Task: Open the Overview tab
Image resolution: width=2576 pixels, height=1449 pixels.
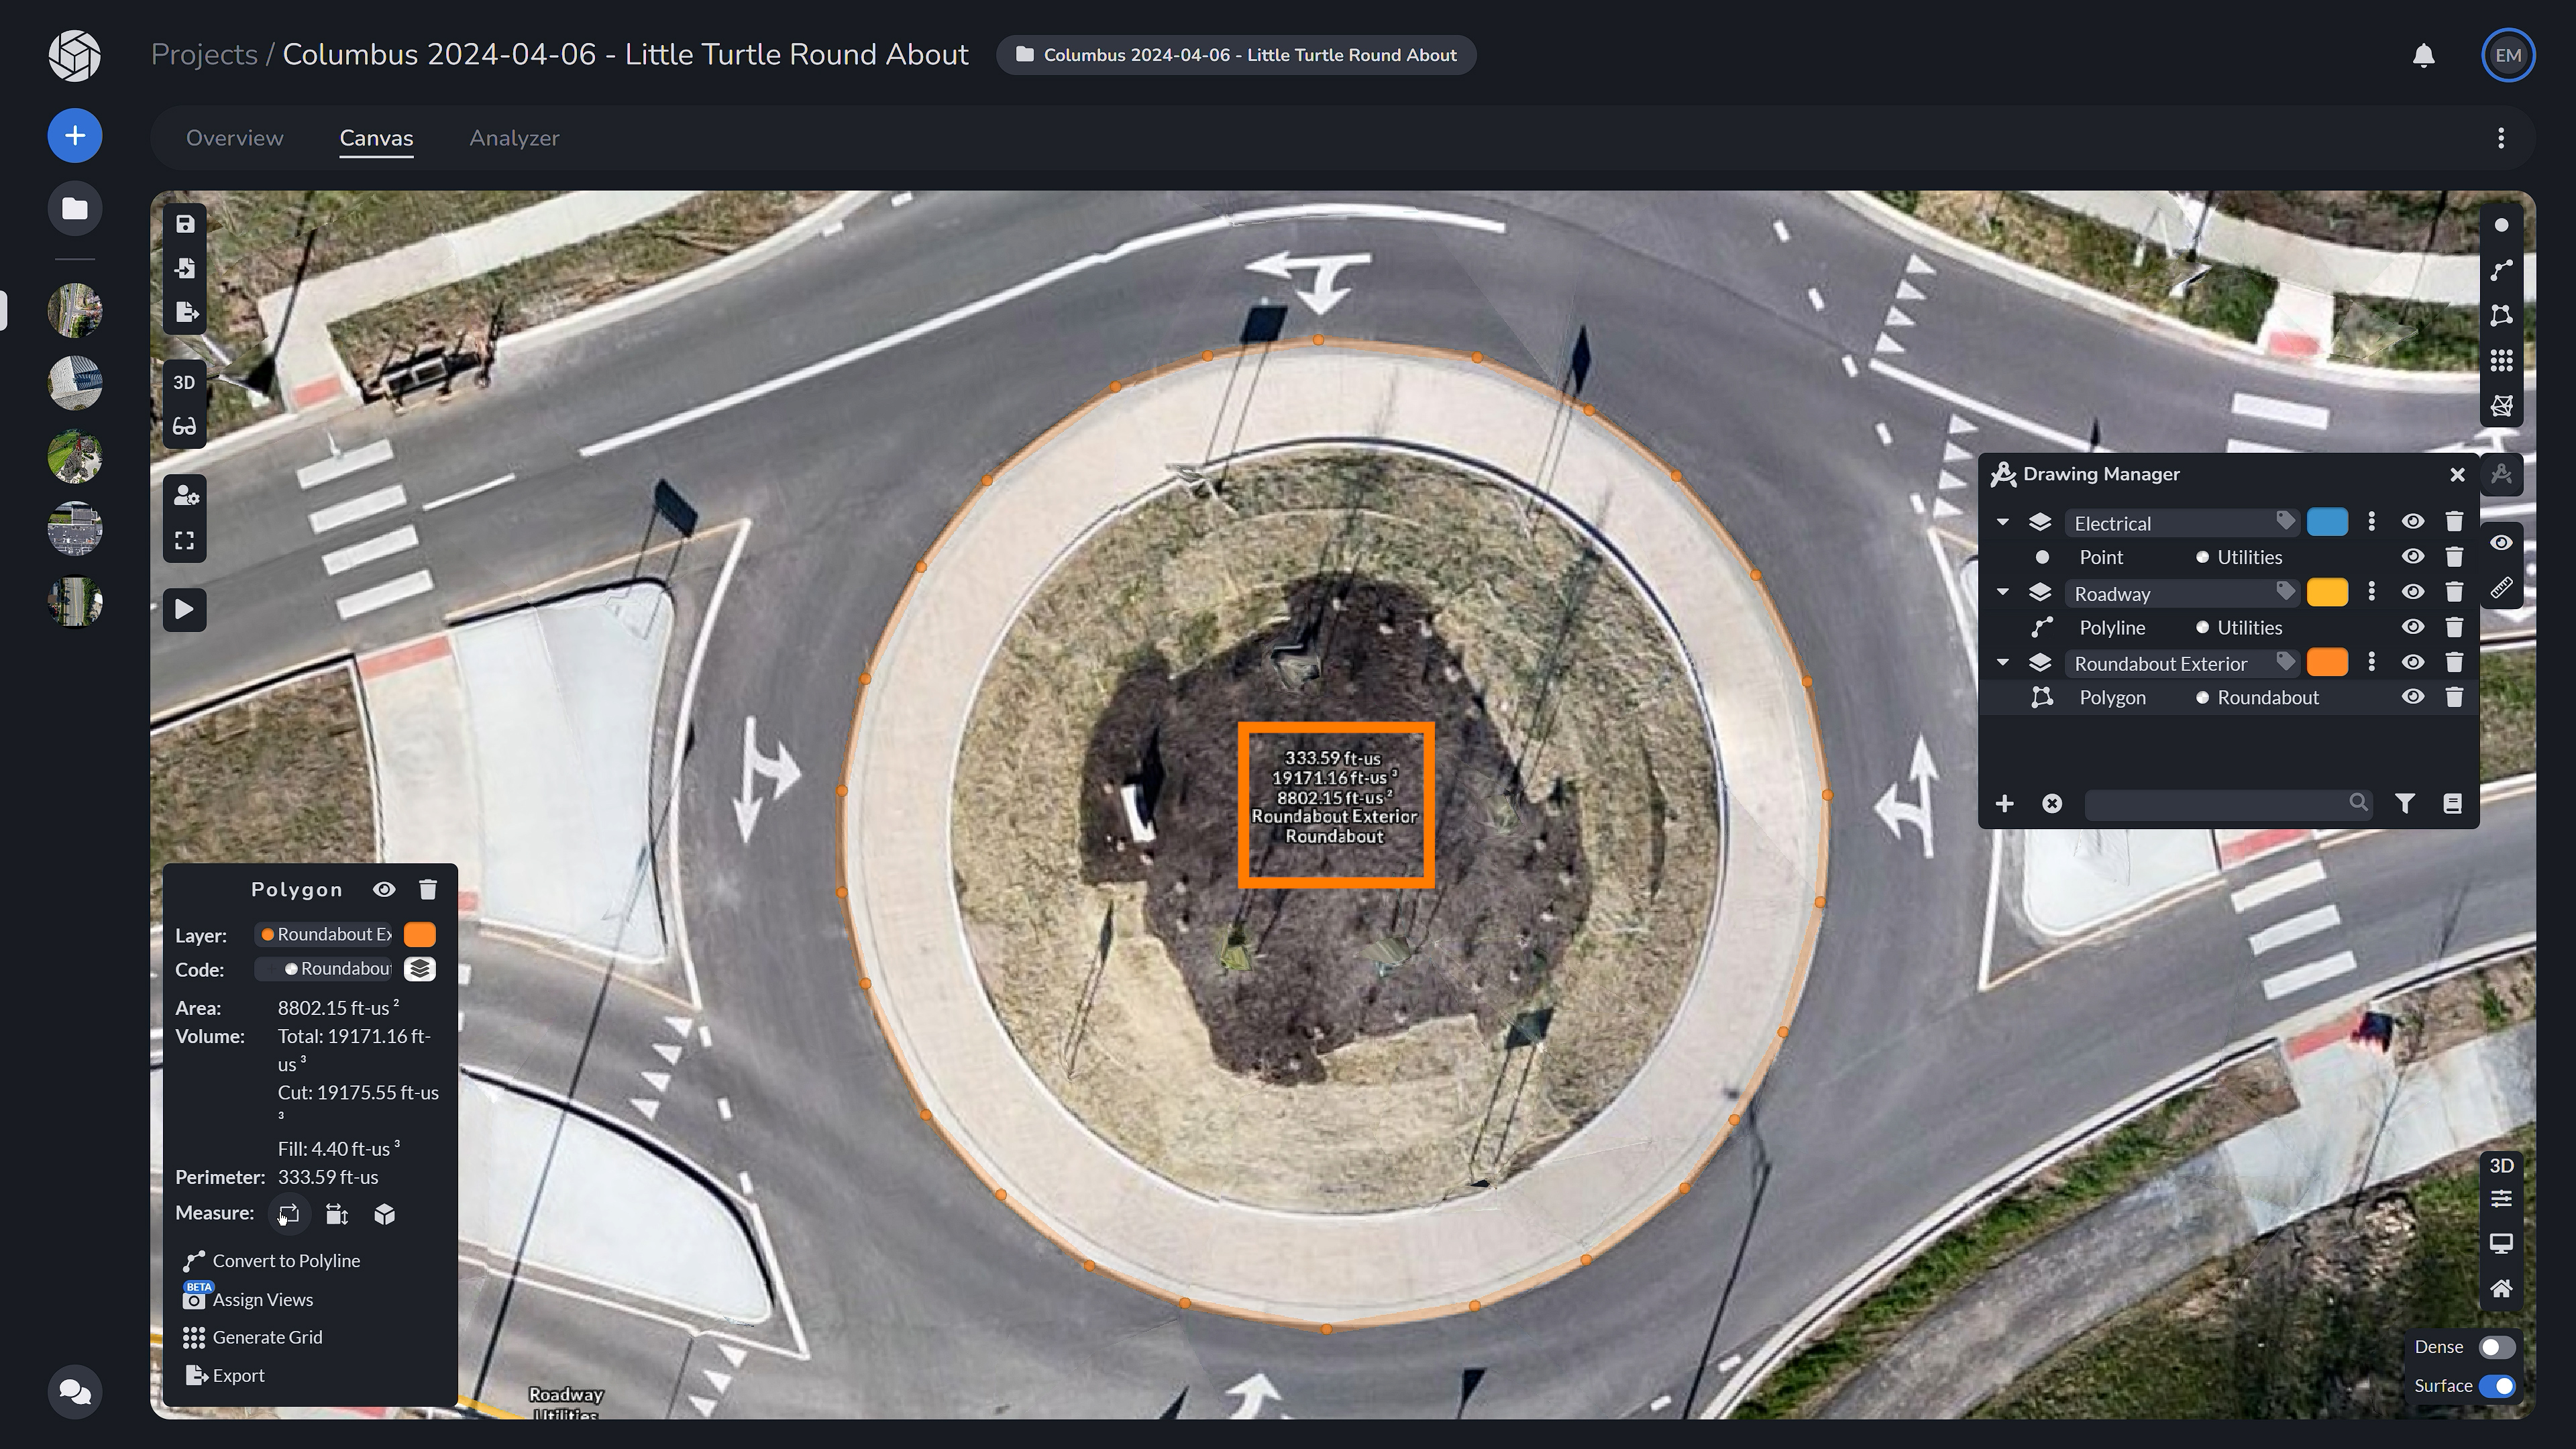Action: [x=235, y=138]
